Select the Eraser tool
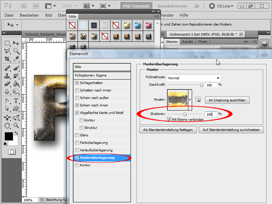This screenshot has height=204, width=272. [x=7, y=84]
